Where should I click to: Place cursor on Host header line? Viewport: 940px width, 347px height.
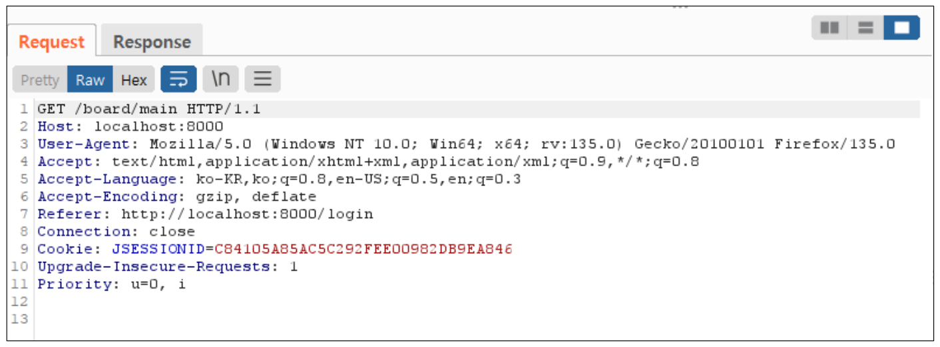[x=130, y=126]
